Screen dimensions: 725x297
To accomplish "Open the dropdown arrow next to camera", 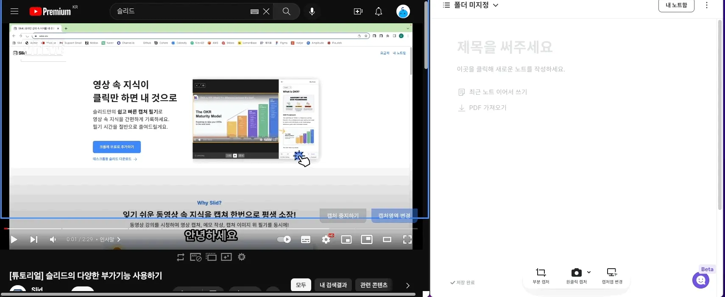I will 589,272.
